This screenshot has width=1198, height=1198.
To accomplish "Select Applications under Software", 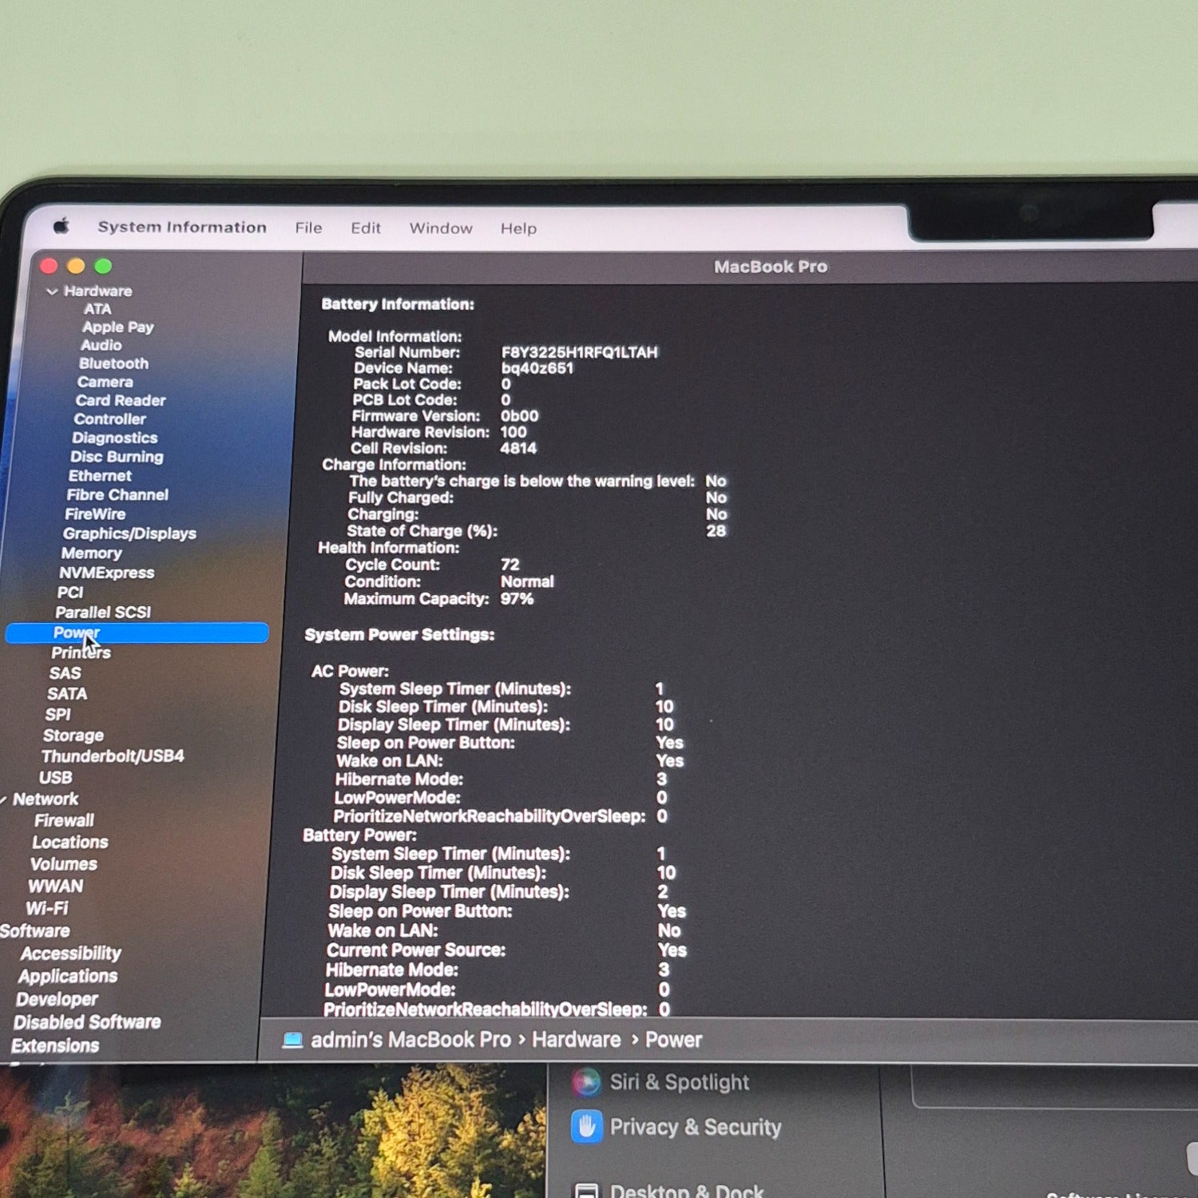I will (x=68, y=976).
